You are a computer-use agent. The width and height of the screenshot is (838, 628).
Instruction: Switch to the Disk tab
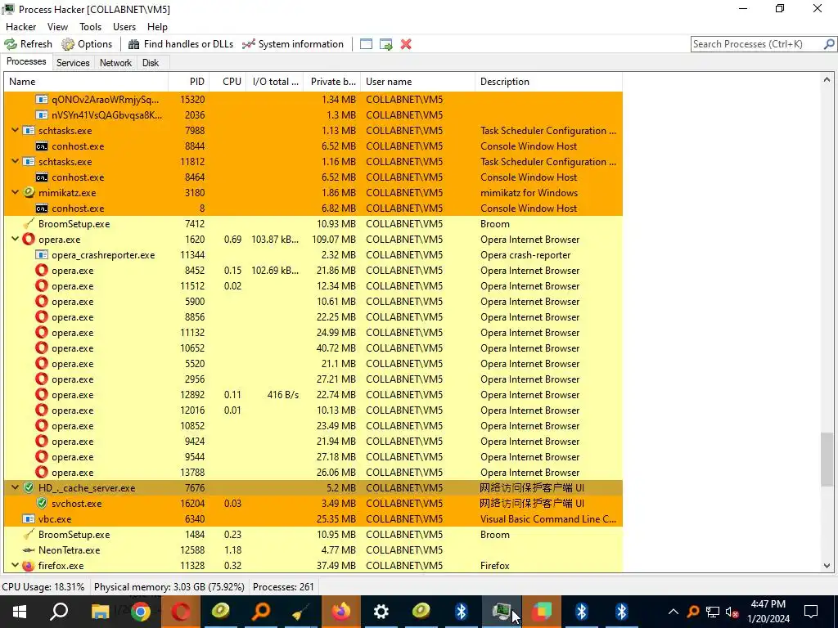tap(151, 63)
